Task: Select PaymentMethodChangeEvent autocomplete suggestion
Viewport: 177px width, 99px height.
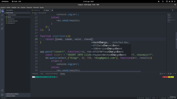Action: [x=111, y=55]
